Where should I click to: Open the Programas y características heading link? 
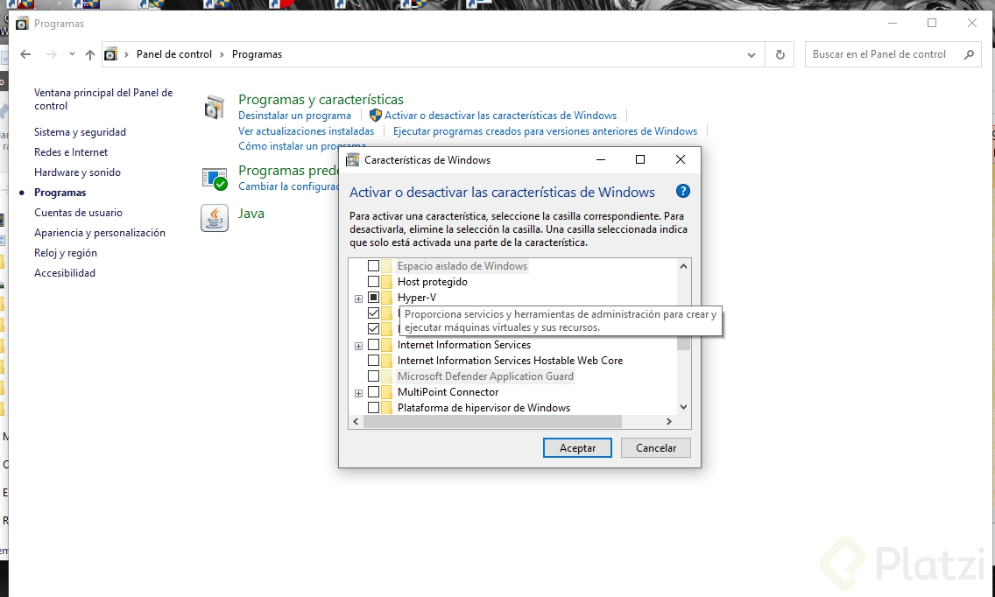click(321, 100)
